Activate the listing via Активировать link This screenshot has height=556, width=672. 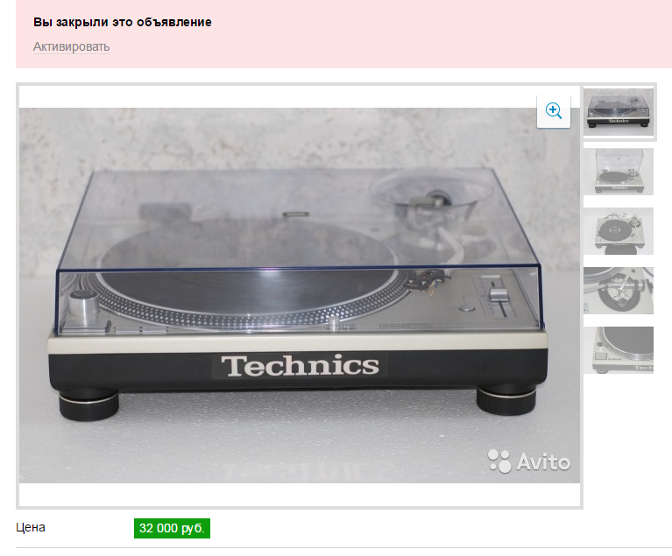click(x=71, y=46)
